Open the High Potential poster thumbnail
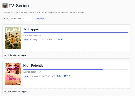The image size is (135, 96). tap(13, 74)
